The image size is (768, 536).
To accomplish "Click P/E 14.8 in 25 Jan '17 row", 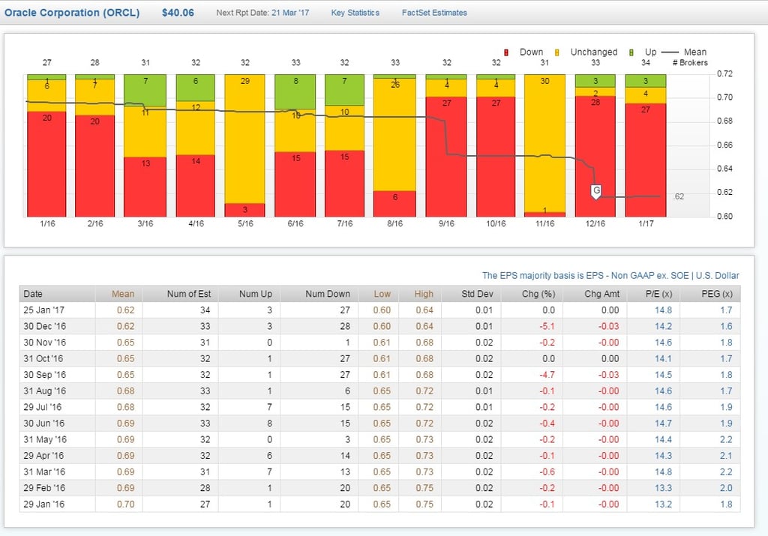I will 663,310.
